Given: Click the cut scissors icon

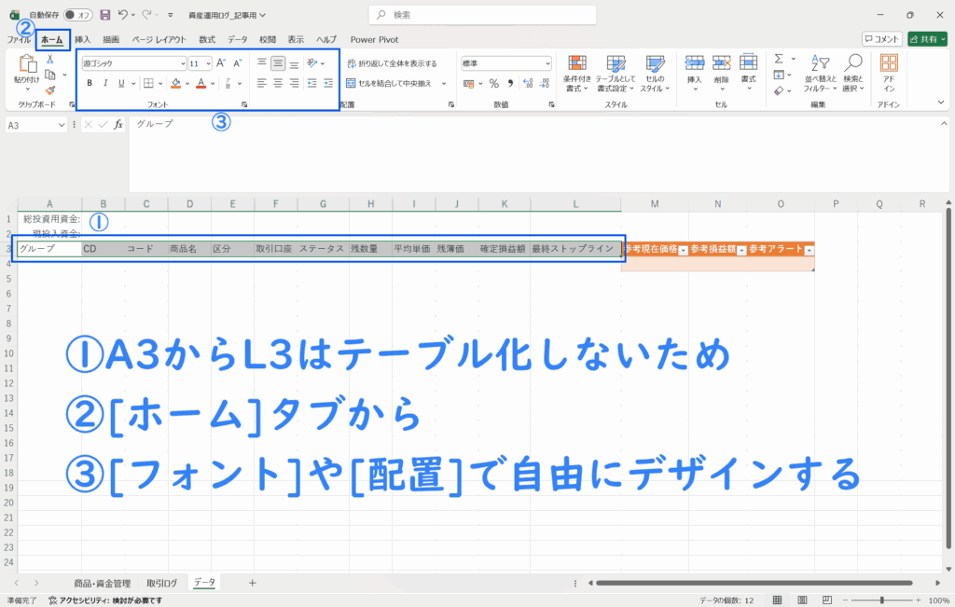Looking at the screenshot, I should coord(50,59).
